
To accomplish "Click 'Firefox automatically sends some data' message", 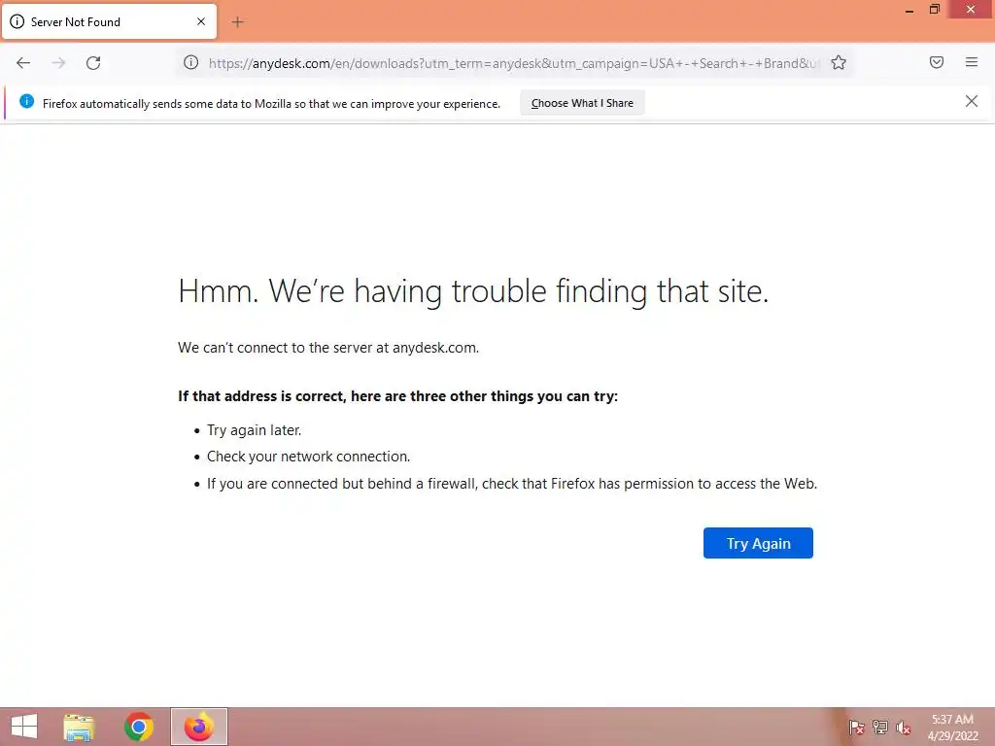I will (x=272, y=103).
